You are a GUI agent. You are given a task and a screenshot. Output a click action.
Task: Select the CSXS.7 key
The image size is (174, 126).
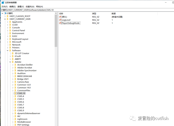coord(21,105)
